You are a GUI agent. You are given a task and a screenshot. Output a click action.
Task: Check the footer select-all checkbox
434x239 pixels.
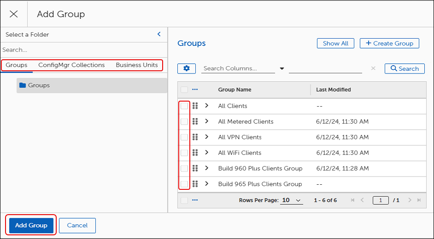tap(184, 201)
